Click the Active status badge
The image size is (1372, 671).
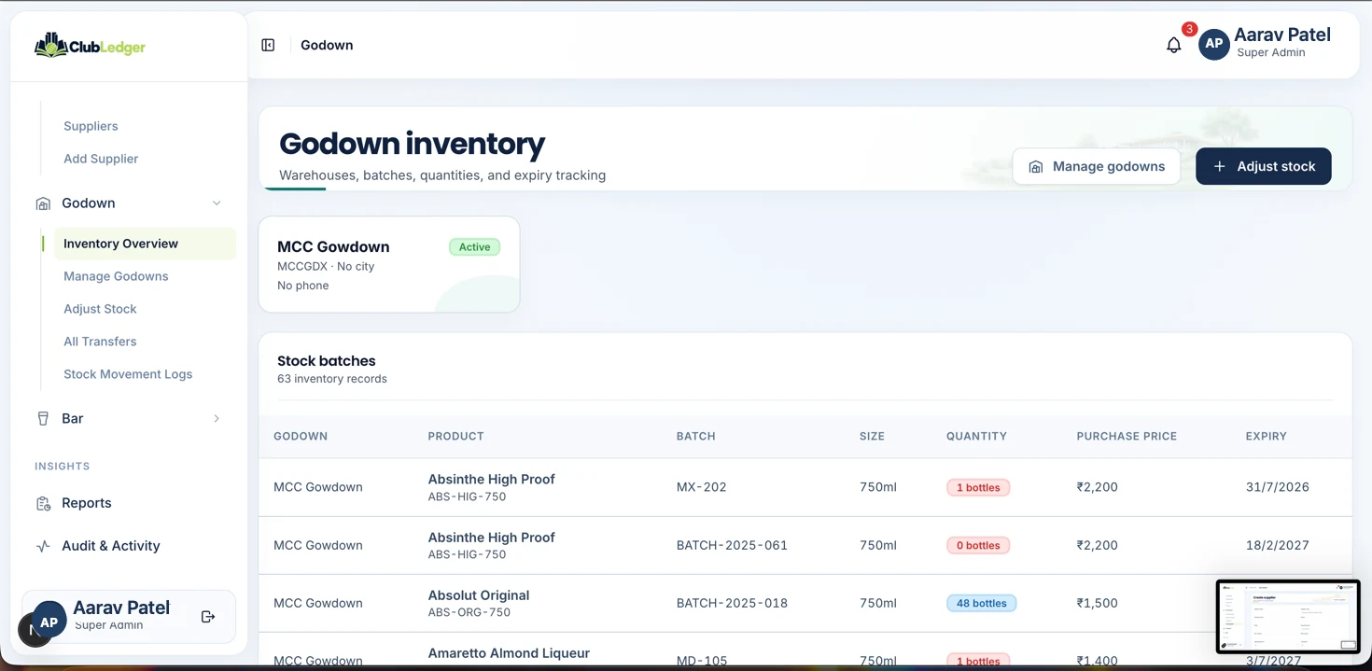point(474,247)
